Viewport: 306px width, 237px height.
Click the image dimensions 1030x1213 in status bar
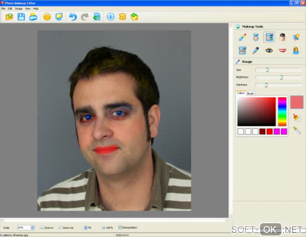[x=122, y=235]
